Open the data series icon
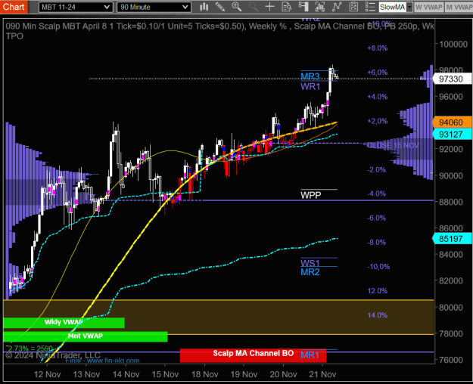Image resolution: width=473 pixels, height=384 pixels. coord(320,7)
